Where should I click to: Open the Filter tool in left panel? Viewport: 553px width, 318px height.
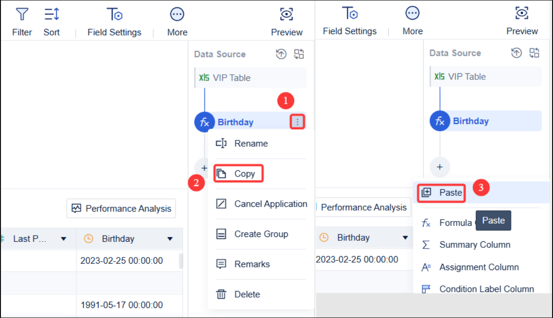pos(22,22)
